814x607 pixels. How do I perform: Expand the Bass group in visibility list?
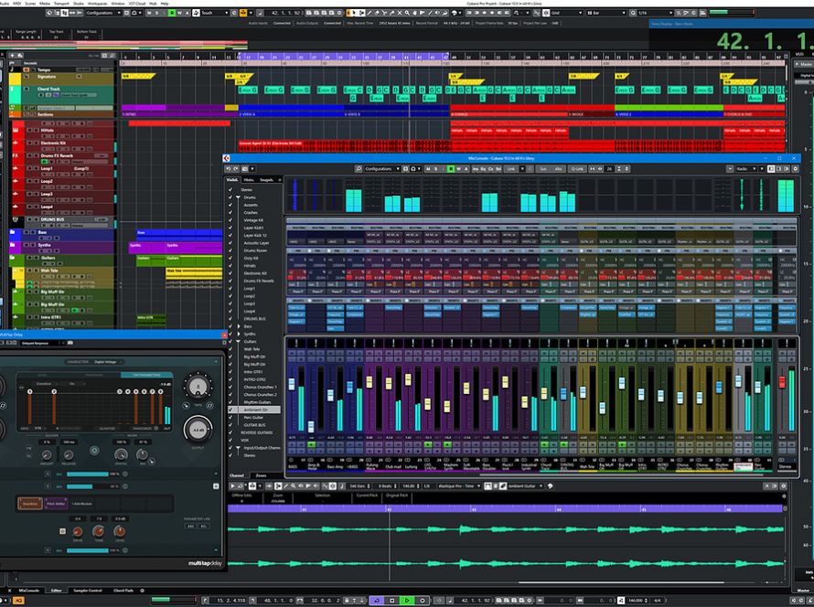coord(239,326)
